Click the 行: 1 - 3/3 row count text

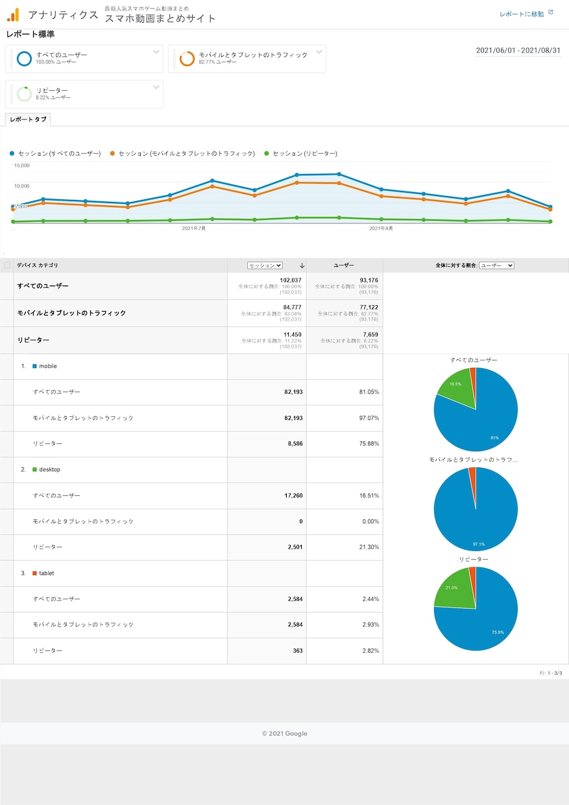point(551,673)
